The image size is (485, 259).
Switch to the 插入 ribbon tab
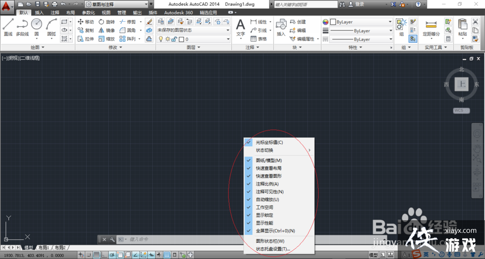pyautogui.click(x=39, y=13)
